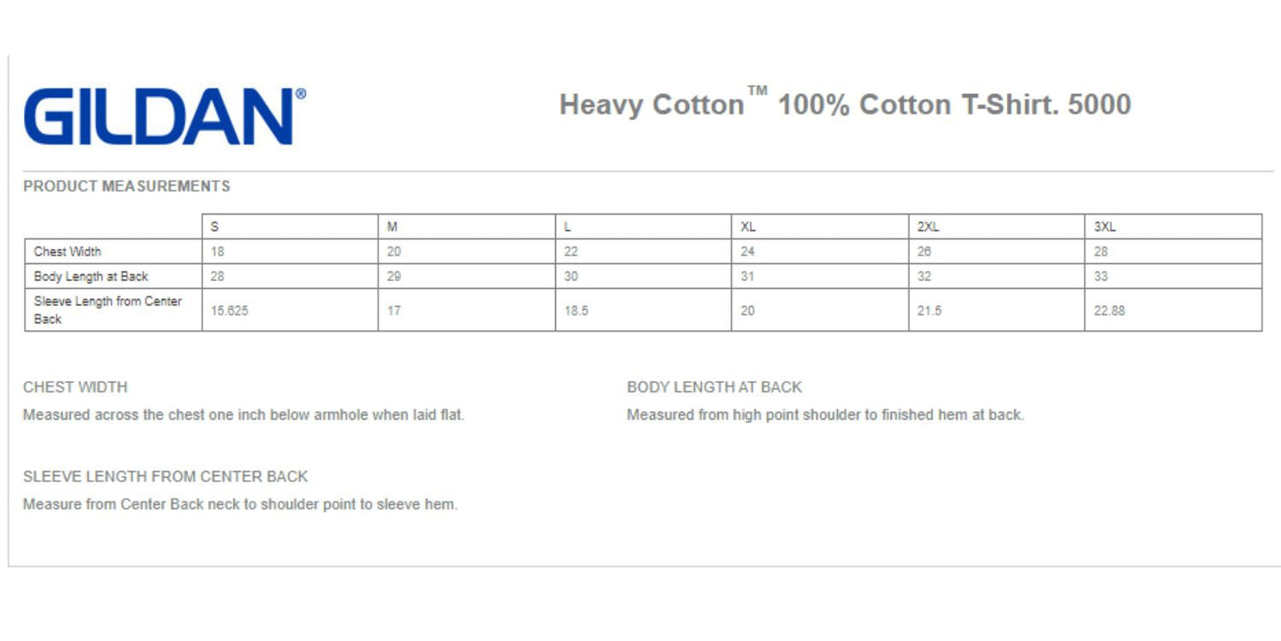This screenshot has height=641, width=1281.
Task: Click the Body Length at Back row label
Action: [91, 277]
